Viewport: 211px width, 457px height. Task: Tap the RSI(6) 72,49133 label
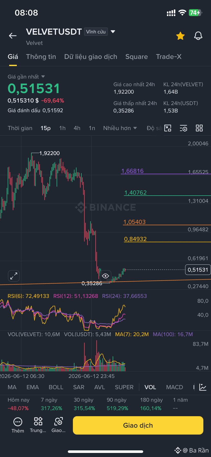[28, 296]
